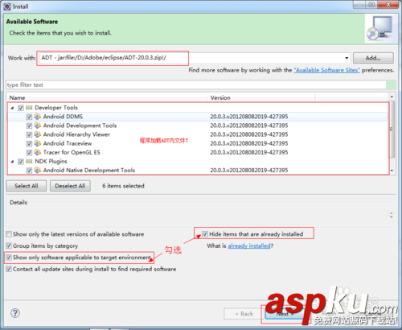Uncheck the Android Traceview checkbox
402x330 pixels.
29,143
